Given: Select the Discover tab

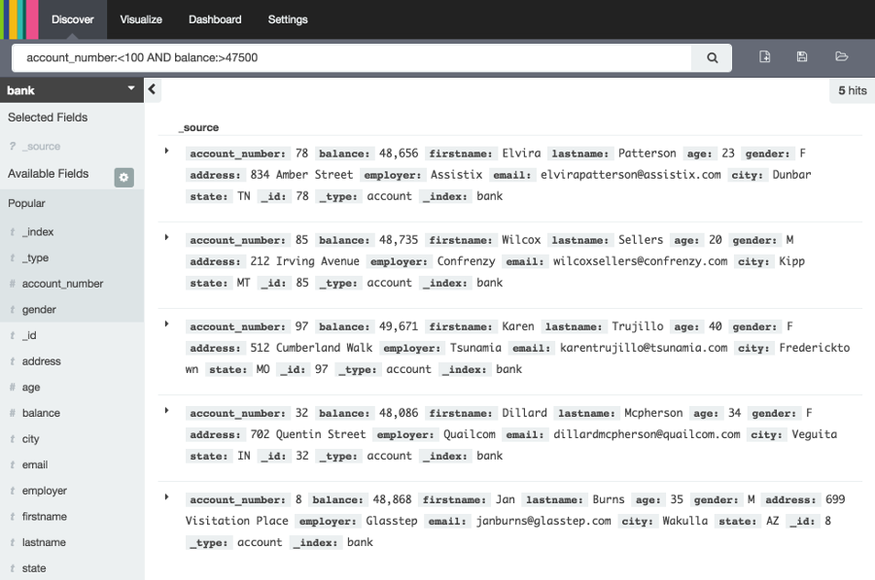Looking at the screenshot, I should 73,18.
